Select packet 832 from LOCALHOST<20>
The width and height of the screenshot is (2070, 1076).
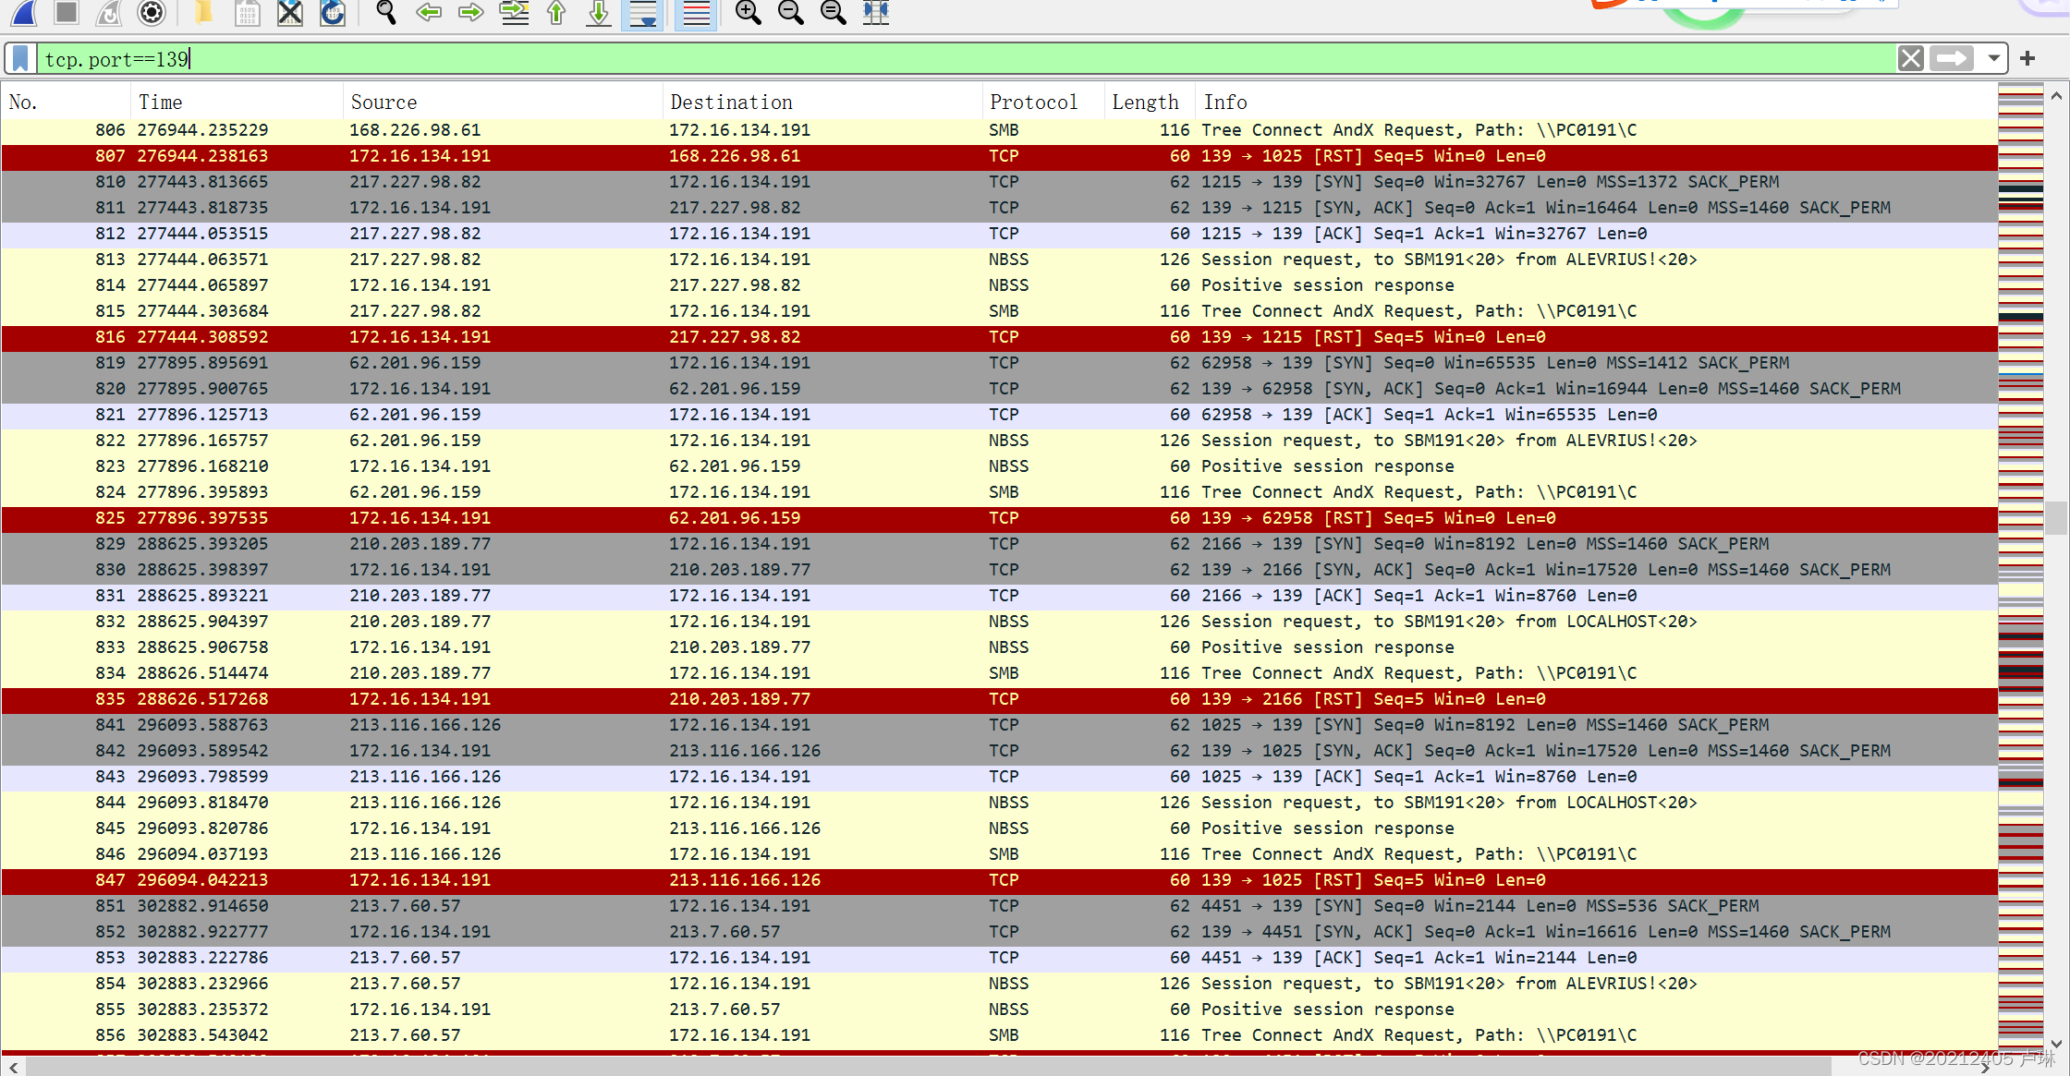(999, 622)
